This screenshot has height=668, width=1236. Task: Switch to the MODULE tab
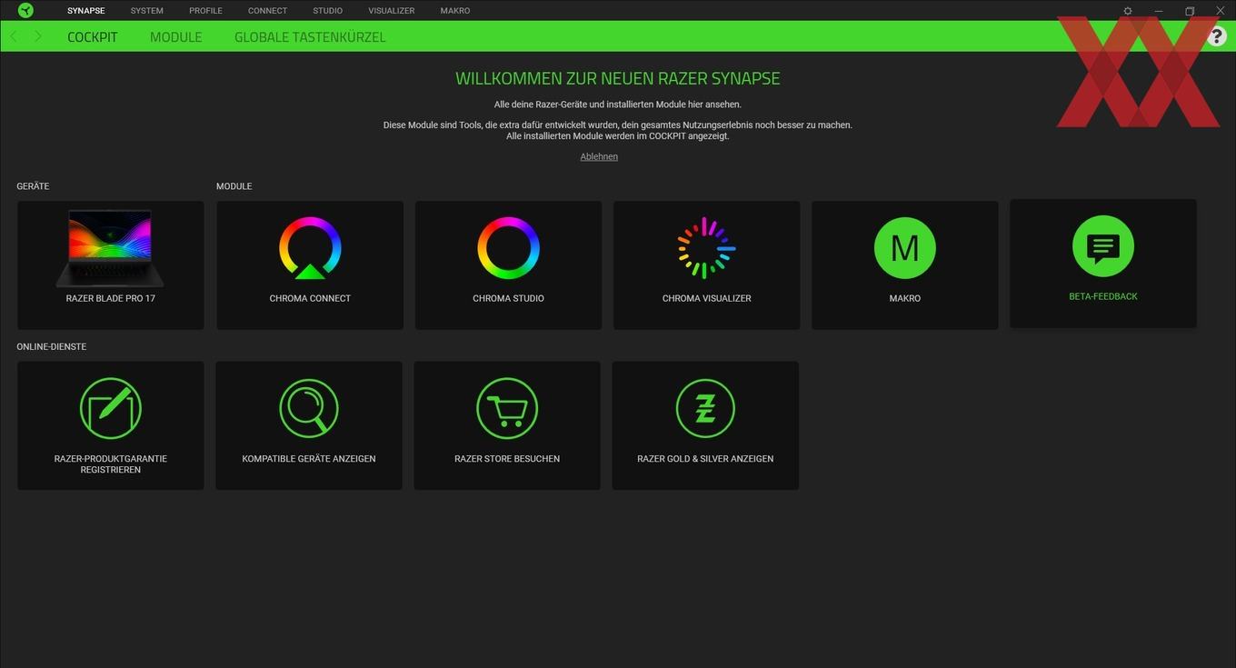coord(175,37)
